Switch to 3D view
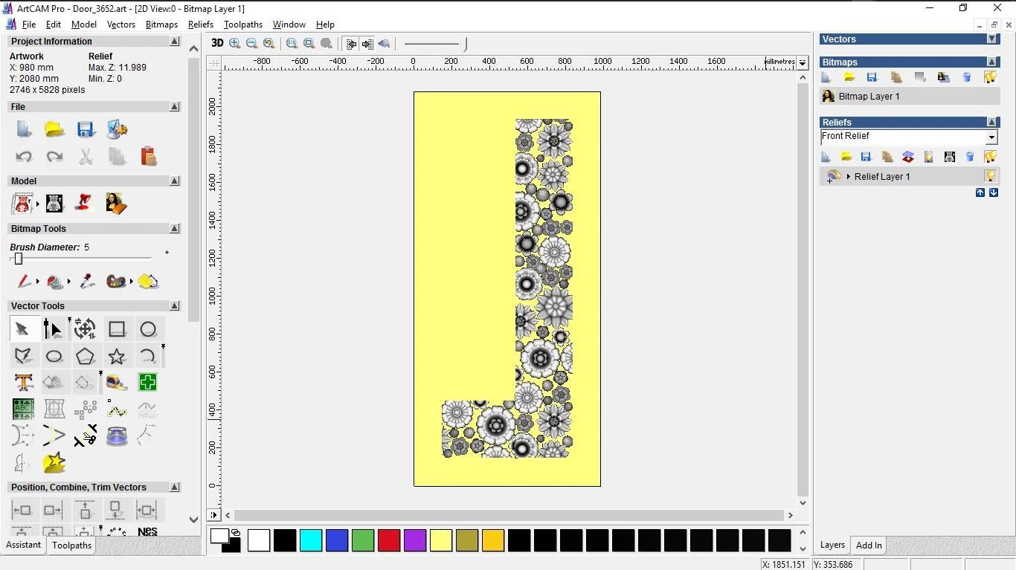1016x570 pixels. 217,43
